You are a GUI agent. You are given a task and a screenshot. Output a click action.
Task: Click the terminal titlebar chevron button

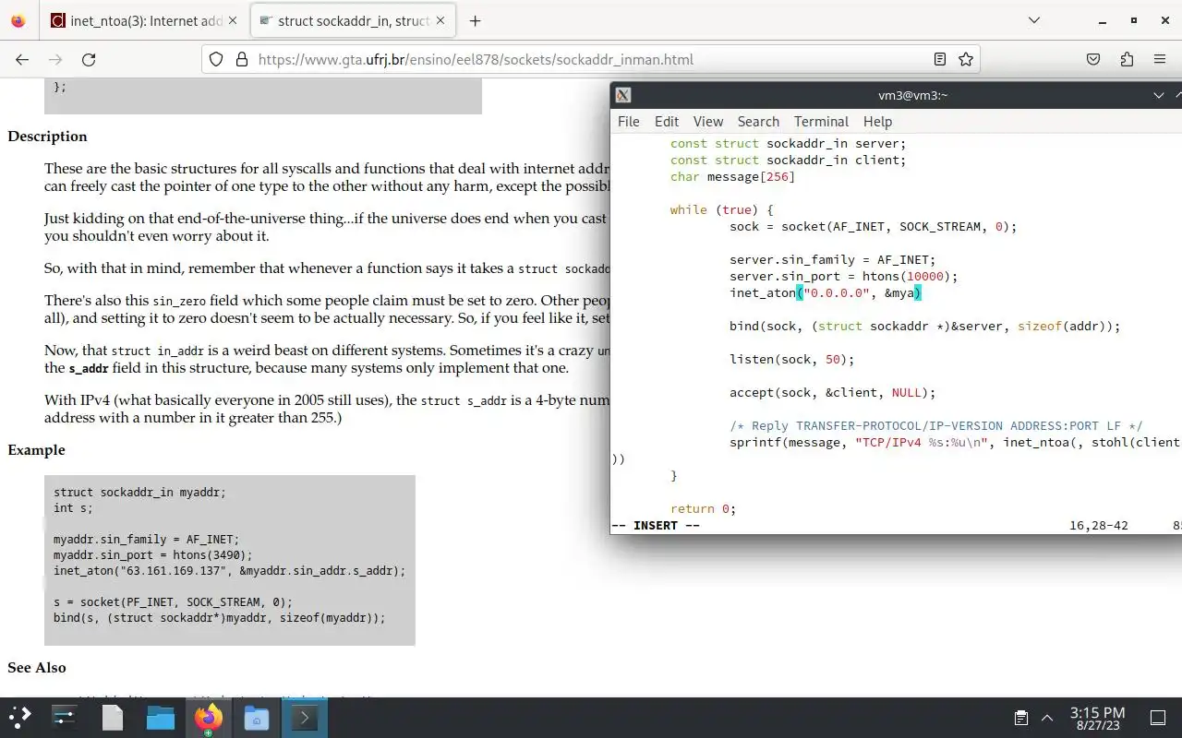point(1159,95)
